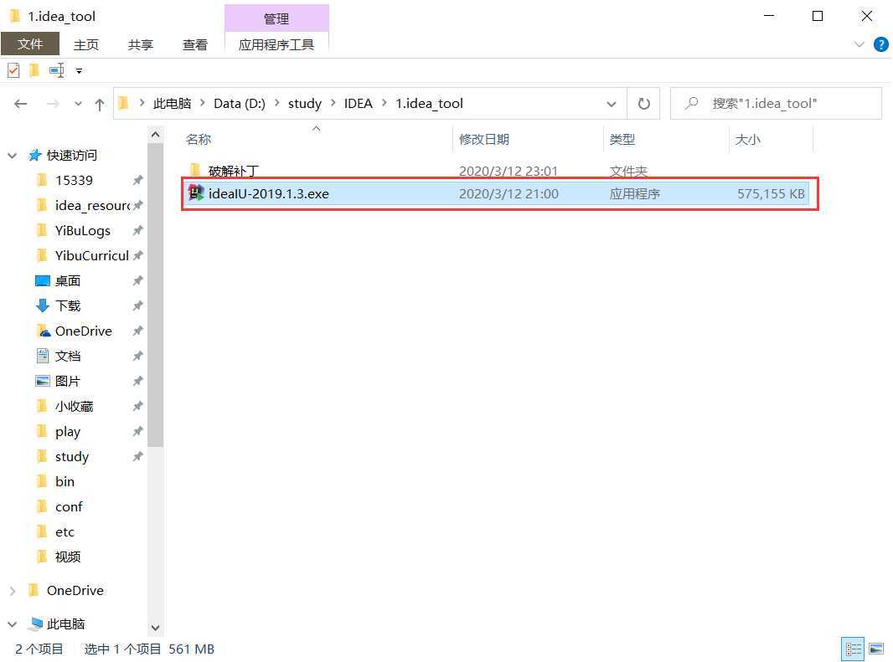This screenshot has height=662, width=893.
Task: Select the 破解补丁 folder
Action: click(234, 171)
